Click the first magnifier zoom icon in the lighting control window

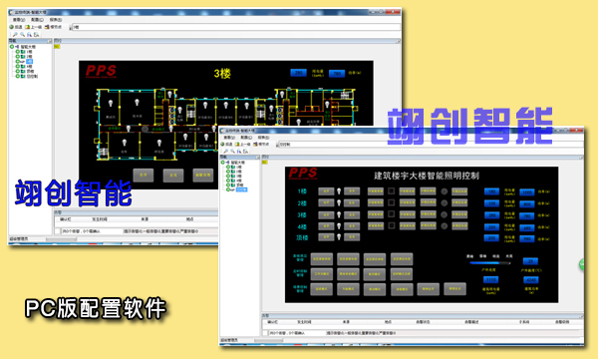pyautogui.click(x=226, y=151)
